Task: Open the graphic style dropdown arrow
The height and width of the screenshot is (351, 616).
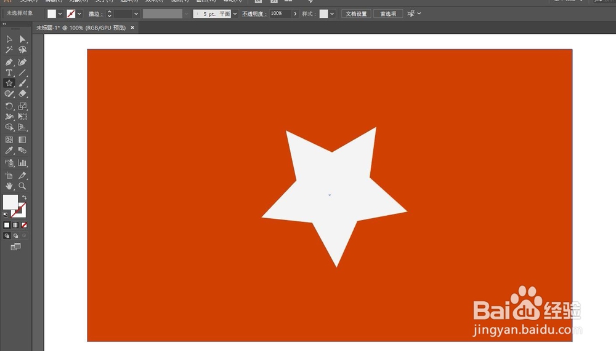Action: [332, 14]
